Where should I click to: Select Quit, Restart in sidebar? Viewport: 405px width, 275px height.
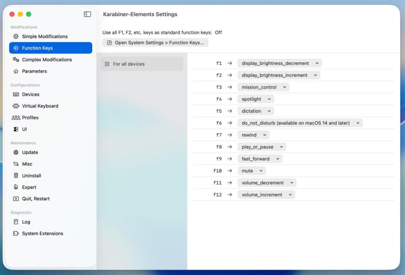(x=36, y=199)
